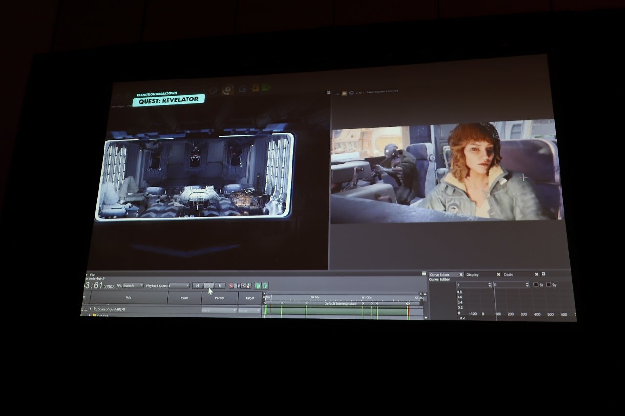Click the 00:30s mark on timeline ruler
Image resolution: width=625 pixels, height=416 pixels.
[315, 297]
